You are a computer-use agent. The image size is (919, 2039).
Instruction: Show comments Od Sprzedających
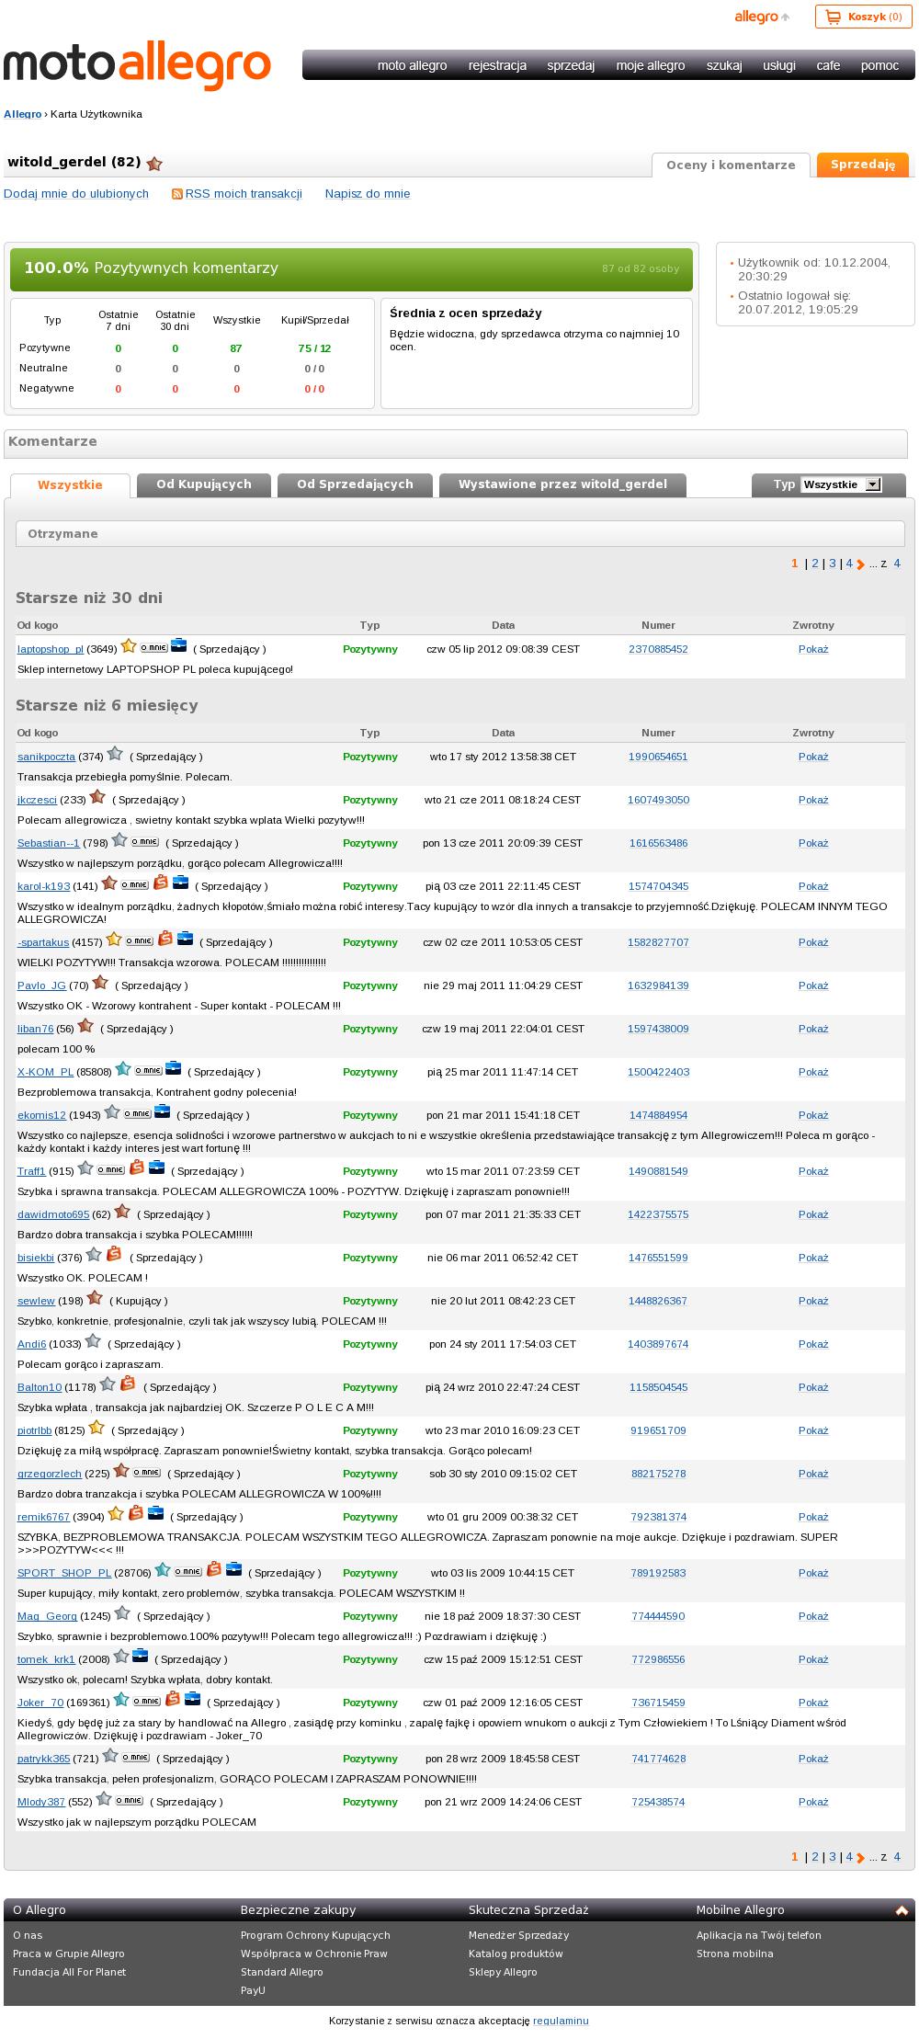coord(355,484)
